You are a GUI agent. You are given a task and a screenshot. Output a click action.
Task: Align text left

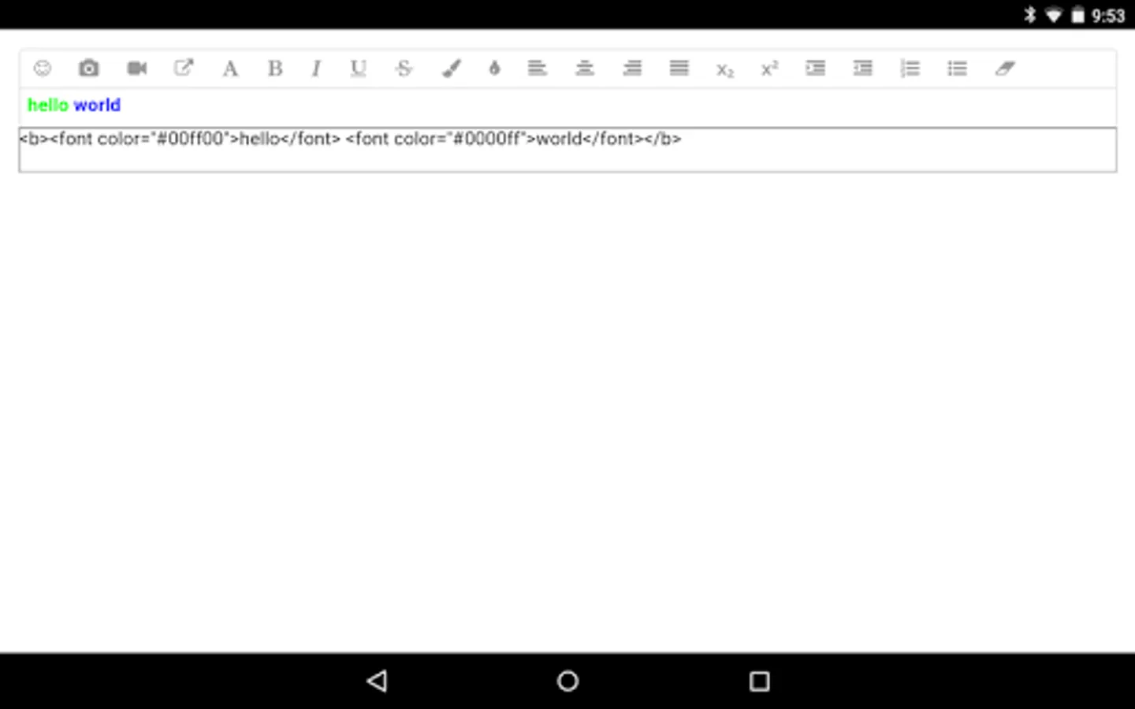pyautogui.click(x=538, y=69)
